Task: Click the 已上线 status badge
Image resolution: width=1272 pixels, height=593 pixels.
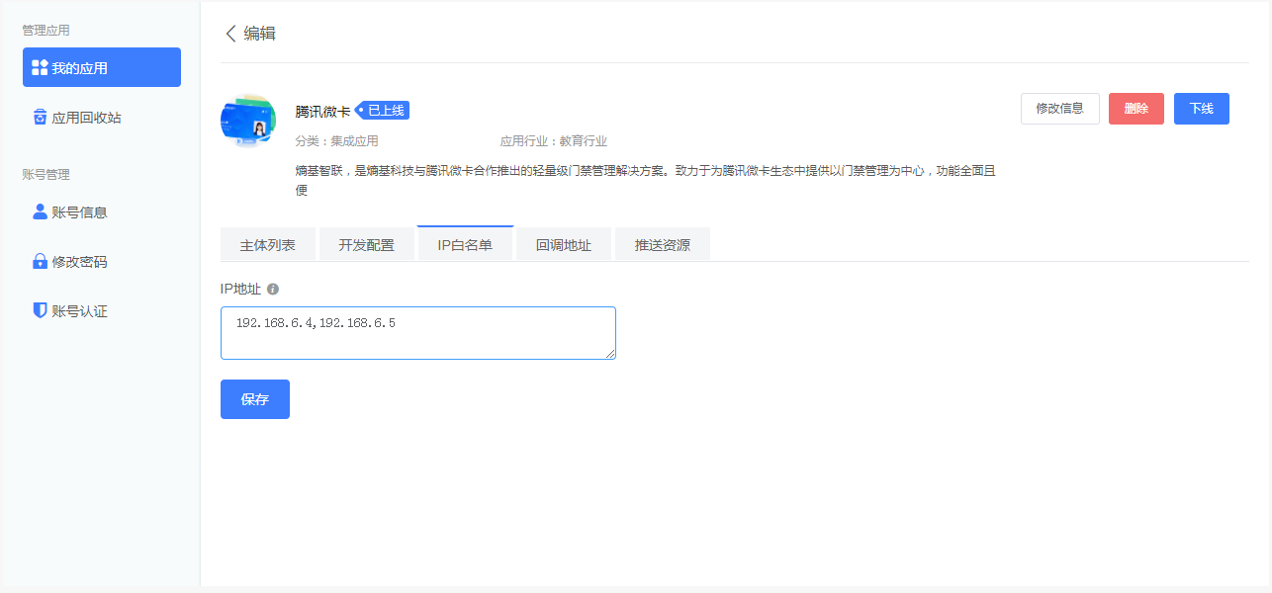Action: pyautogui.click(x=385, y=111)
